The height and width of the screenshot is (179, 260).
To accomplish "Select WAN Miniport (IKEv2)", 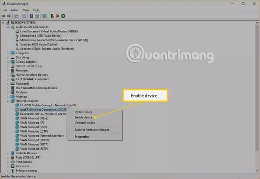I will [x=34, y=118].
